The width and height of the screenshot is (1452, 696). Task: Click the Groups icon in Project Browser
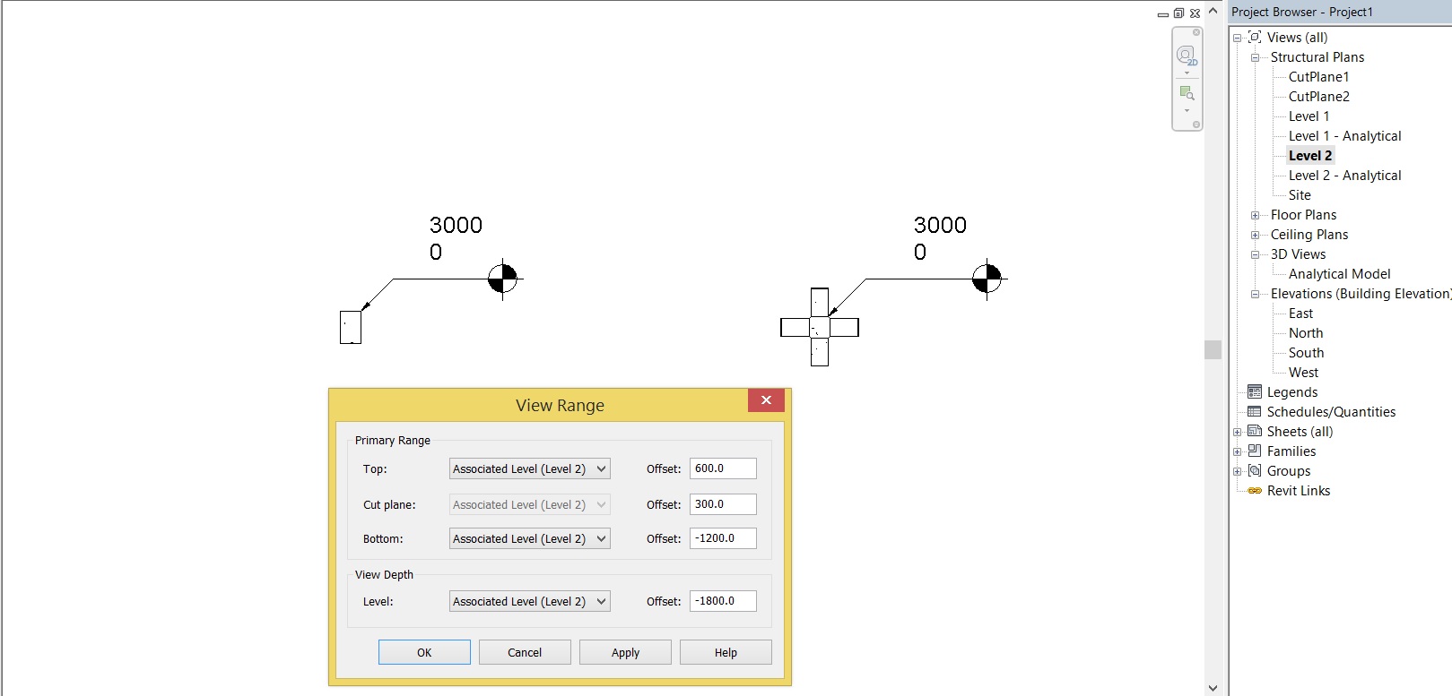1255,471
